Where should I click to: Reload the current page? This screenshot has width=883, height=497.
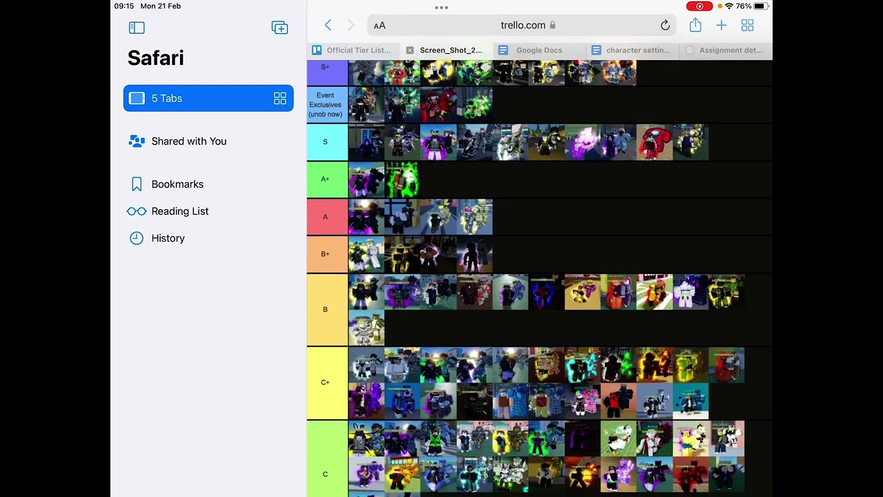point(665,26)
